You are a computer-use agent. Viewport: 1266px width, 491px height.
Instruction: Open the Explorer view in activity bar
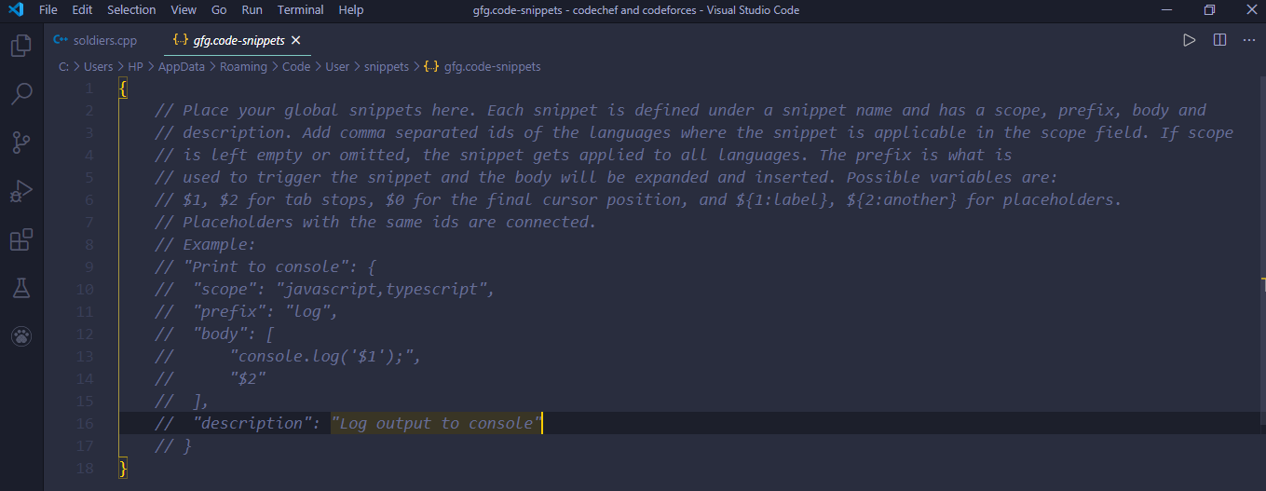coord(20,45)
